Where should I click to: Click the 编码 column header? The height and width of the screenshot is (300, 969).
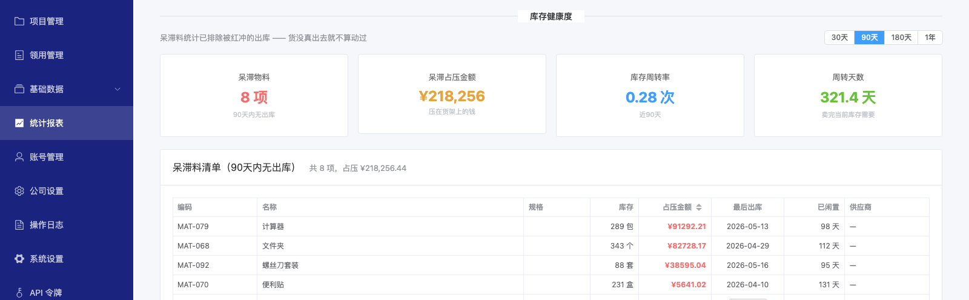click(x=215, y=207)
